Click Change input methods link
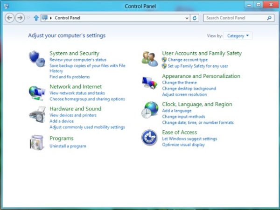Viewport: 280px width, 210px height. [183, 117]
